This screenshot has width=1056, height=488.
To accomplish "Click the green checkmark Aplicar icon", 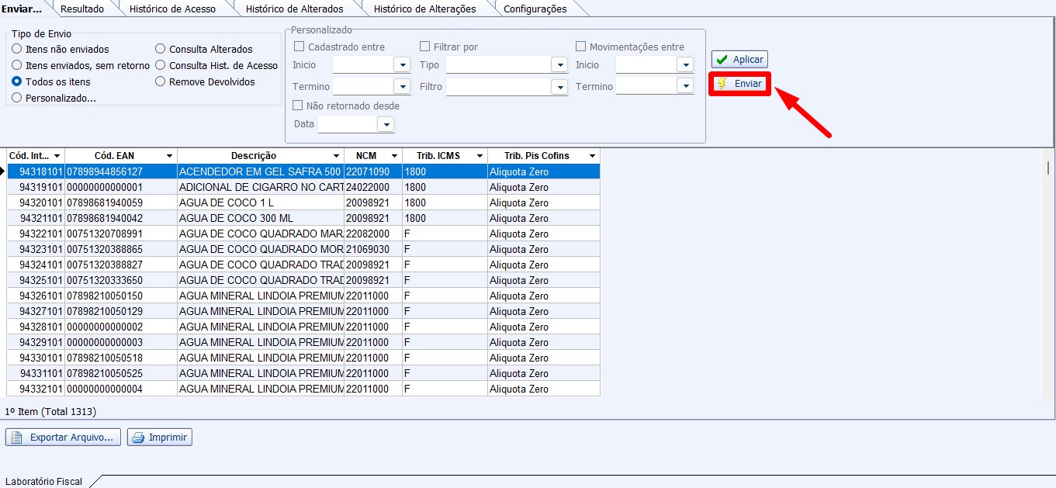I will tap(722, 60).
